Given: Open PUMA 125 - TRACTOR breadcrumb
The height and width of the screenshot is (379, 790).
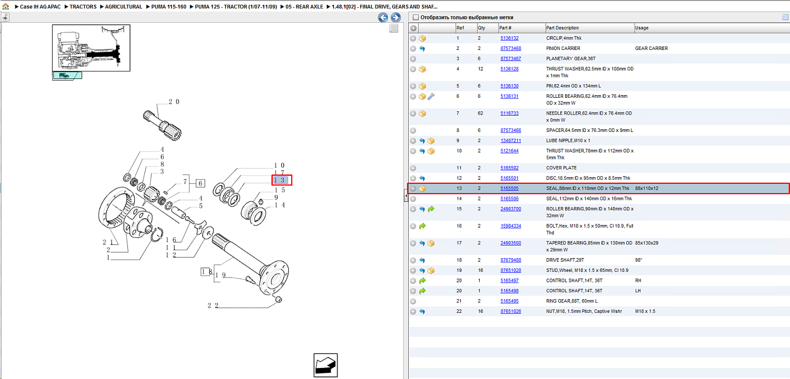Looking at the screenshot, I should click(x=236, y=7).
